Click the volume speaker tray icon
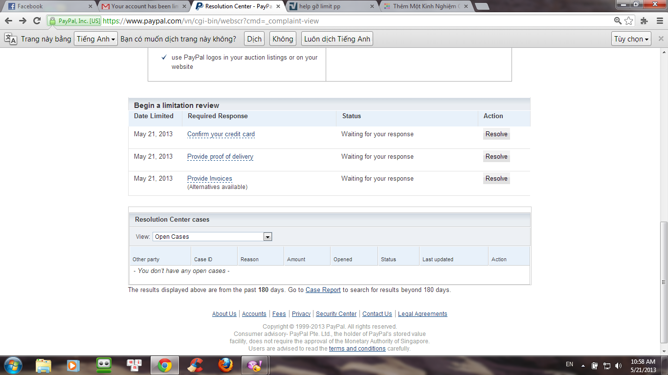668x375 pixels. 618,365
